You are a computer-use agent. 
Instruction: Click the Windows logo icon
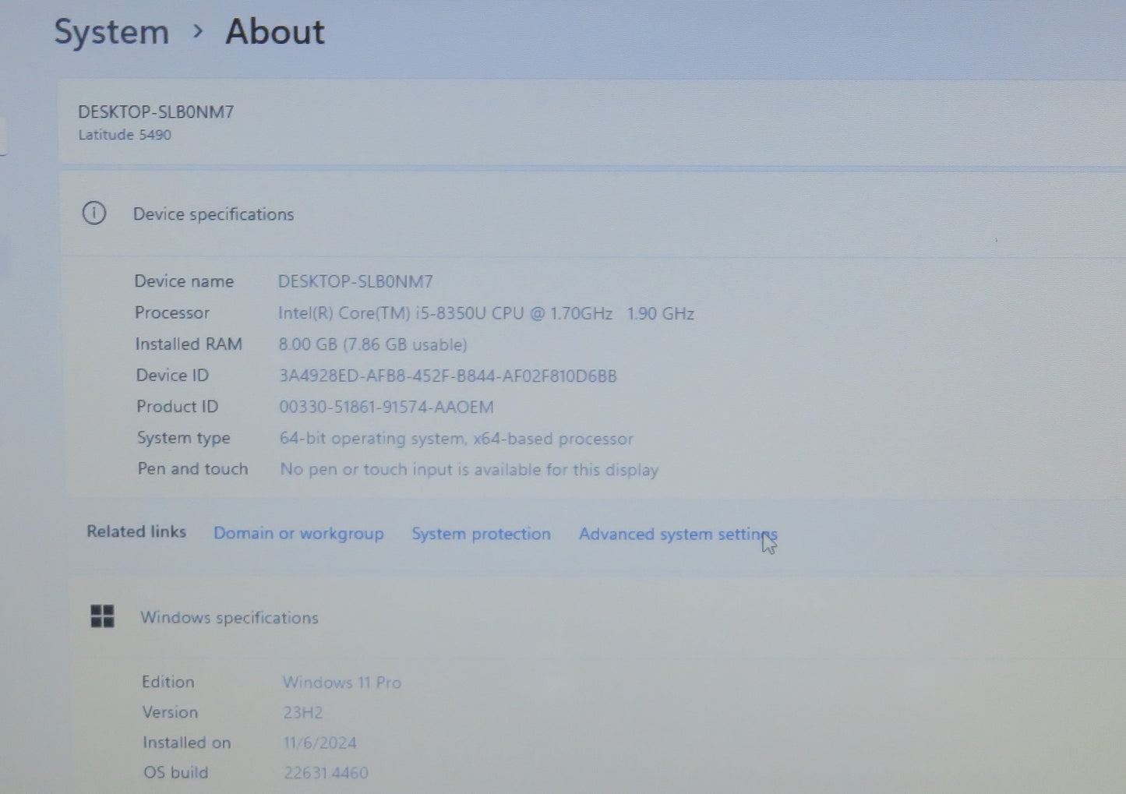pos(102,616)
